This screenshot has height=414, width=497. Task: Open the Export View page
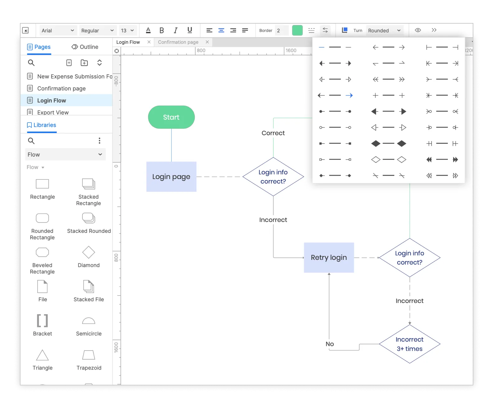pyautogui.click(x=53, y=112)
